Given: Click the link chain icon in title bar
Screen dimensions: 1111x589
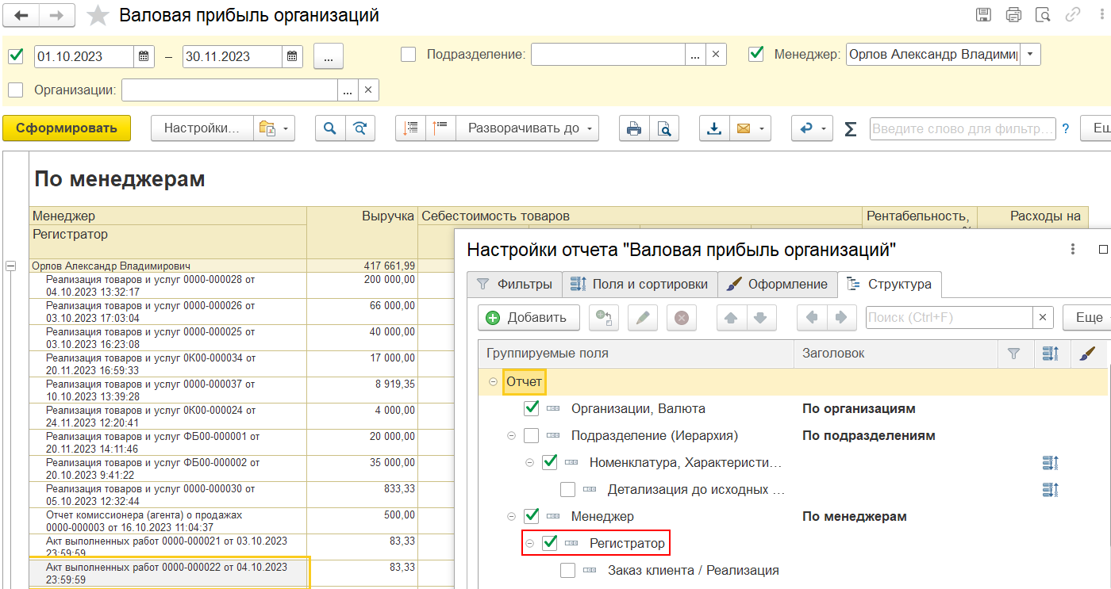Looking at the screenshot, I should pyautogui.click(x=1073, y=14).
